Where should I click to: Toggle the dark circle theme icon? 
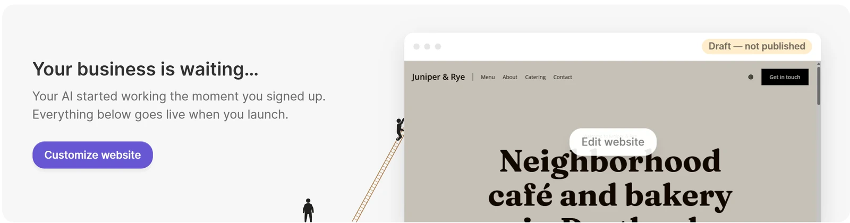tap(751, 77)
